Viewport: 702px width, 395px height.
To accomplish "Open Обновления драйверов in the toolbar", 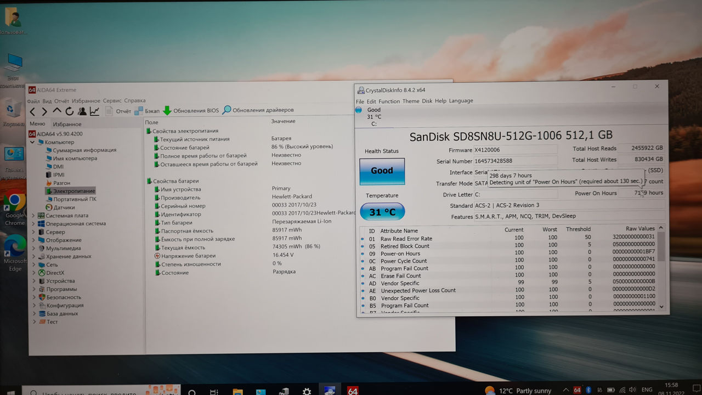I will 258,110.
